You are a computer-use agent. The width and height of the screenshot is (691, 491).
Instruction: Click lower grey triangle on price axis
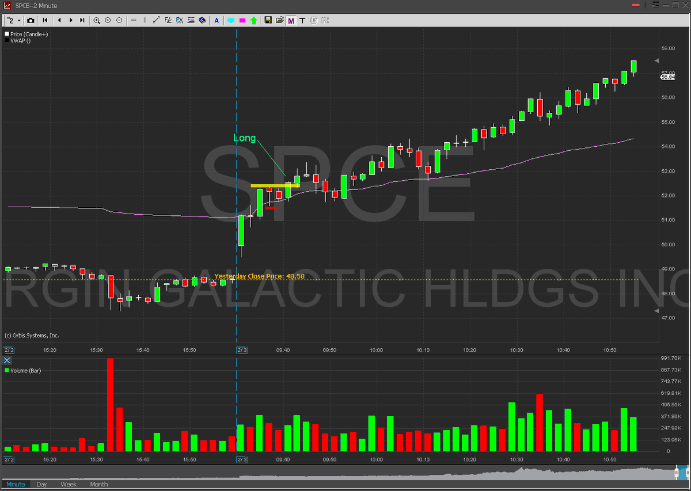click(656, 311)
